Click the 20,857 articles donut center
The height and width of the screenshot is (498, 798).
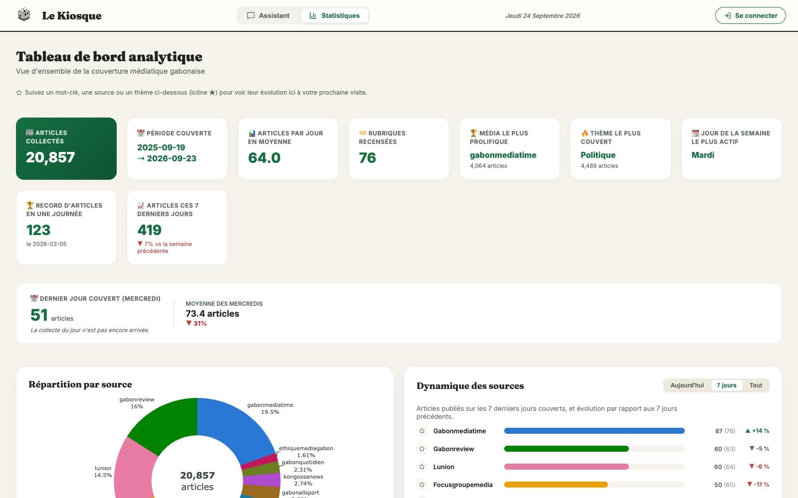198,481
